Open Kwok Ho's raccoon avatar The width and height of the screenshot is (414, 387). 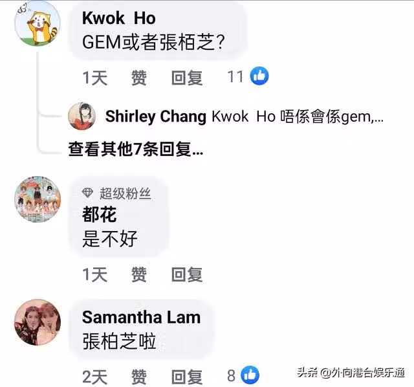(x=38, y=23)
